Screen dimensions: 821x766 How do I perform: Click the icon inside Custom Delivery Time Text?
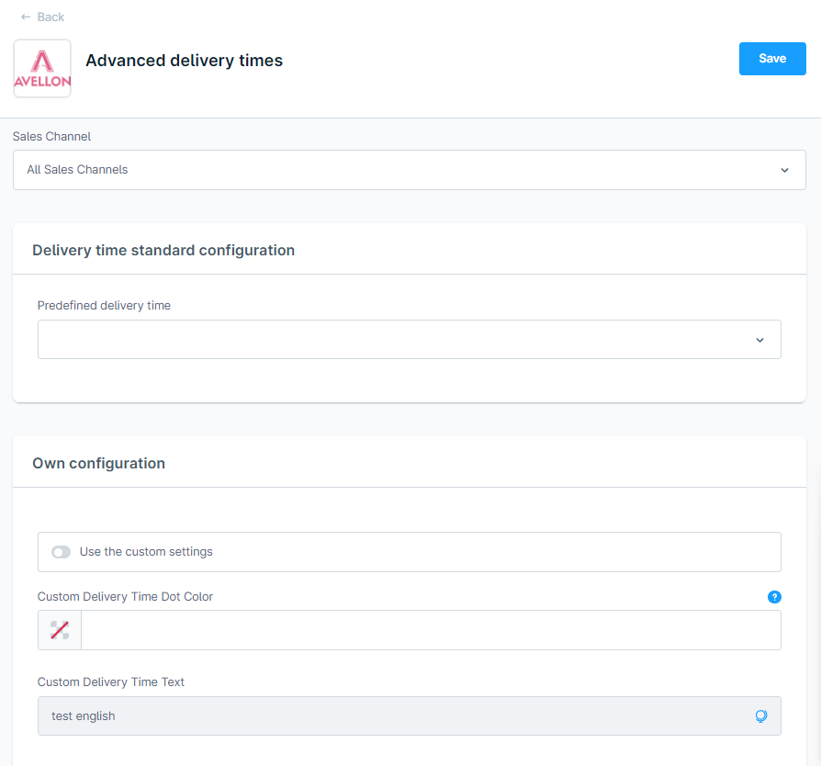(760, 716)
